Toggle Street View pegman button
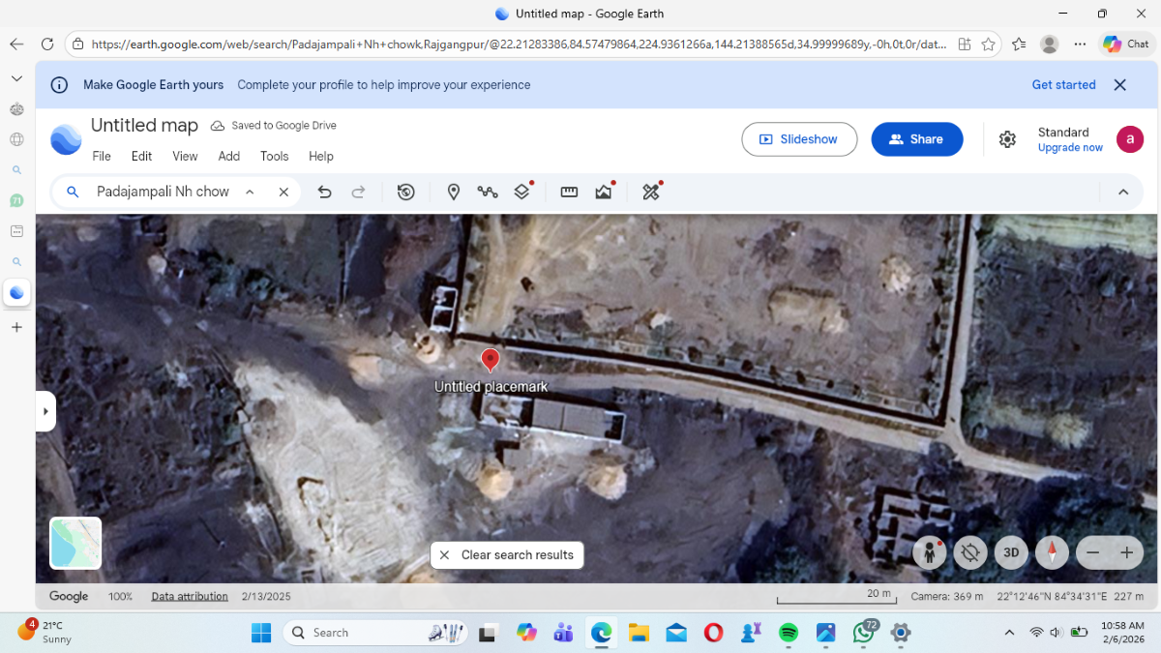The height and width of the screenshot is (653, 1161). coord(930,552)
